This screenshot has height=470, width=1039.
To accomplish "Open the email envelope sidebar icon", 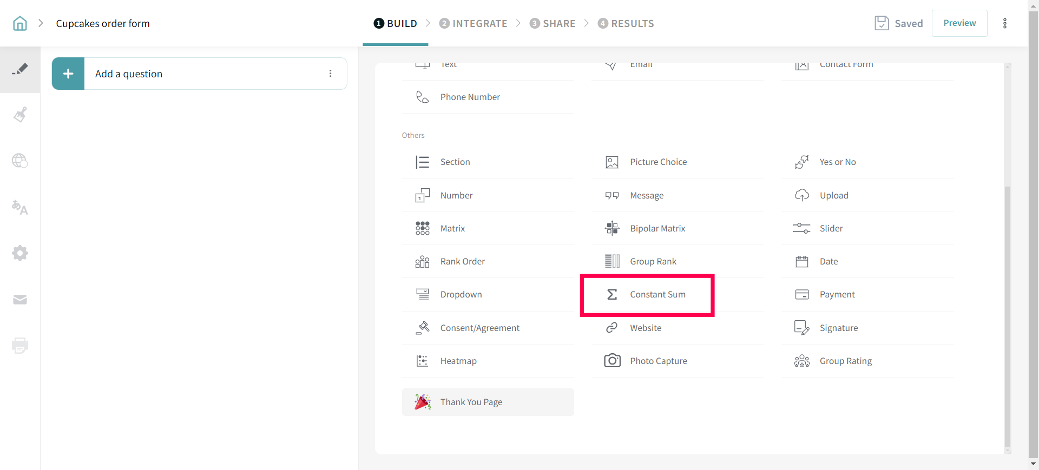I will [x=20, y=300].
